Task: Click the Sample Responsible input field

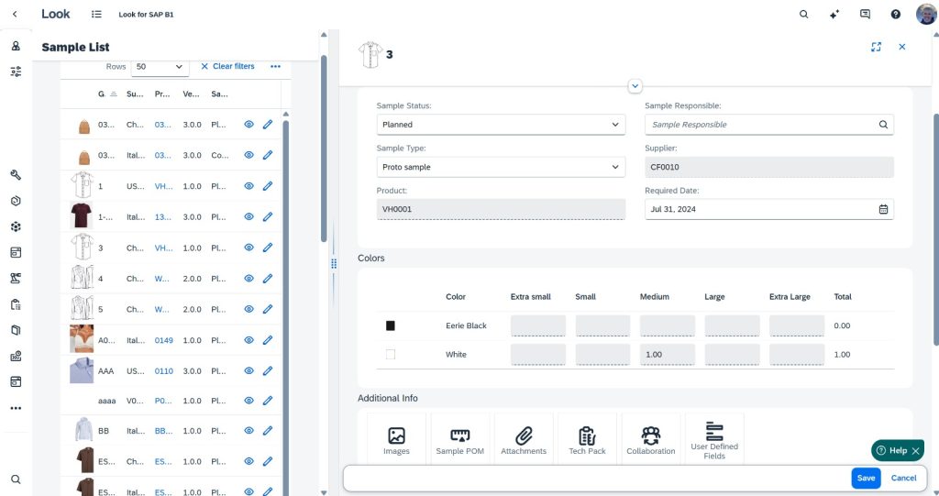Action: point(759,125)
